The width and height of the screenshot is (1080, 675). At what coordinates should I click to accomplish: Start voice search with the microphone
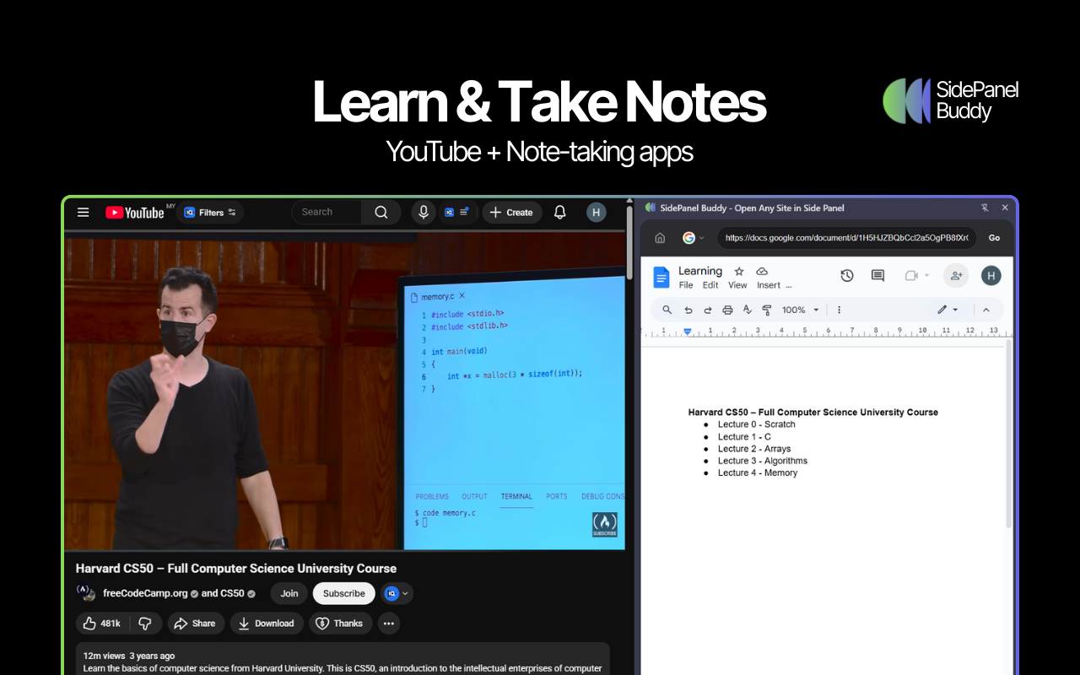(x=424, y=213)
